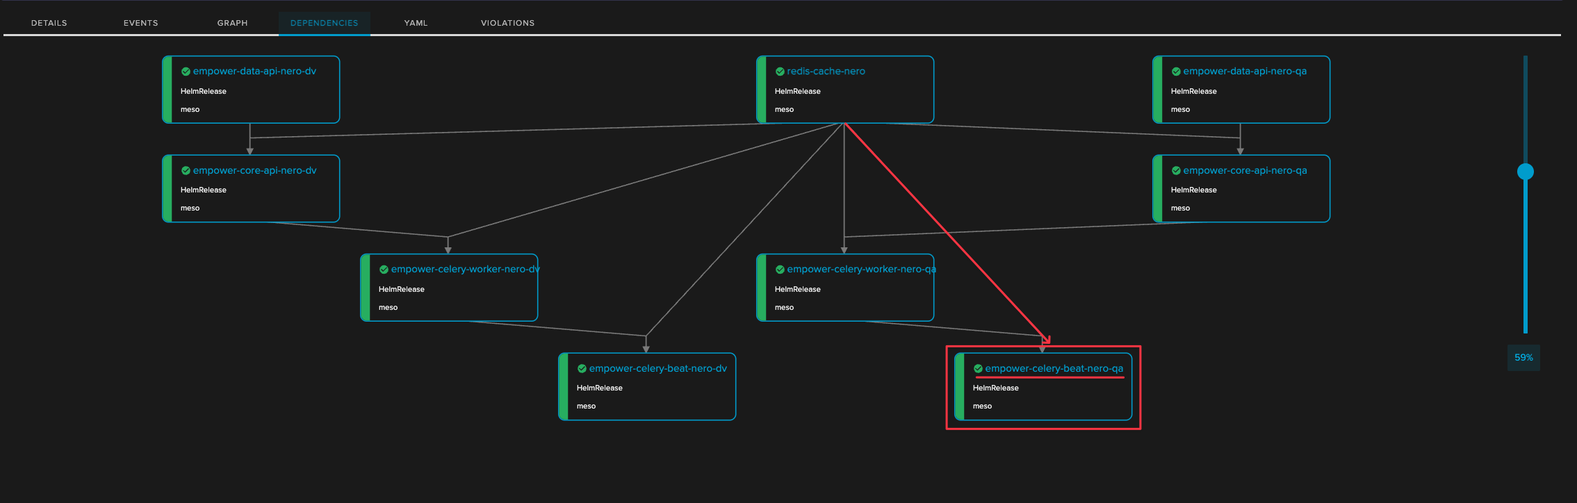Viewport: 1577px width, 503px height.
Task: Open the Graph tab
Action: [232, 23]
